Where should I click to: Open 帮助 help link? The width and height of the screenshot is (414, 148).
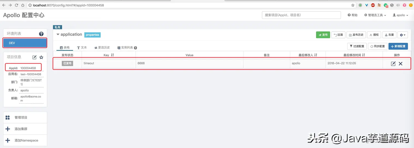pyautogui.click(x=353, y=15)
